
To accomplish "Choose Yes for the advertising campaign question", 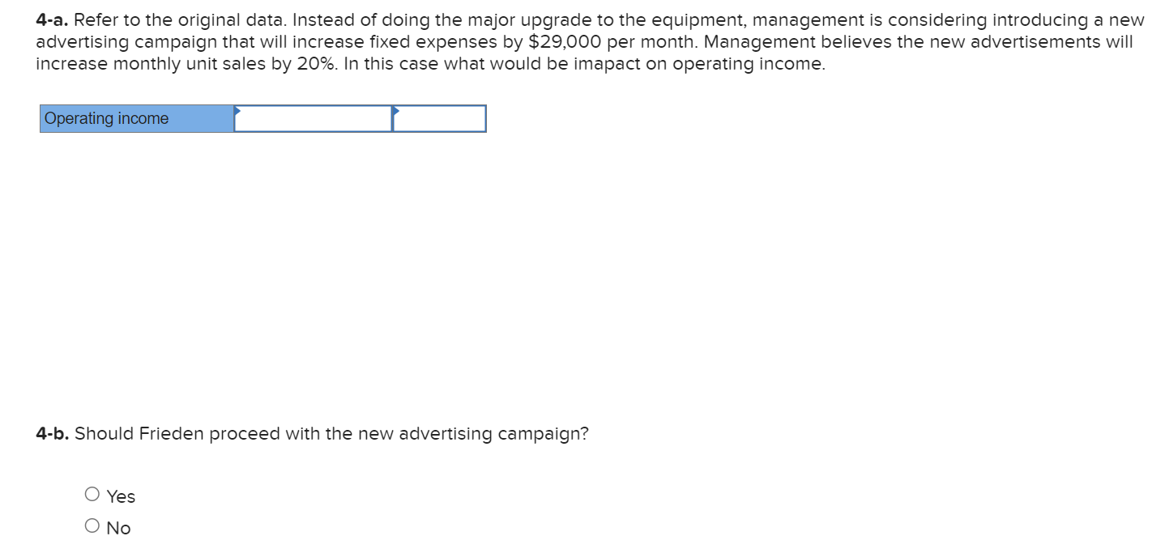I will (92, 493).
